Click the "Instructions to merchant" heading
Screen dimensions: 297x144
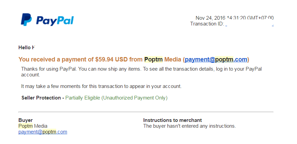click(x=172, y=120)
